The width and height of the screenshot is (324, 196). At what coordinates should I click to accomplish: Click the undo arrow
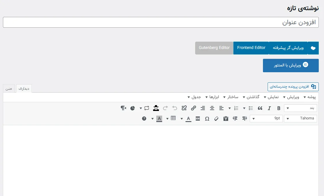175,108
